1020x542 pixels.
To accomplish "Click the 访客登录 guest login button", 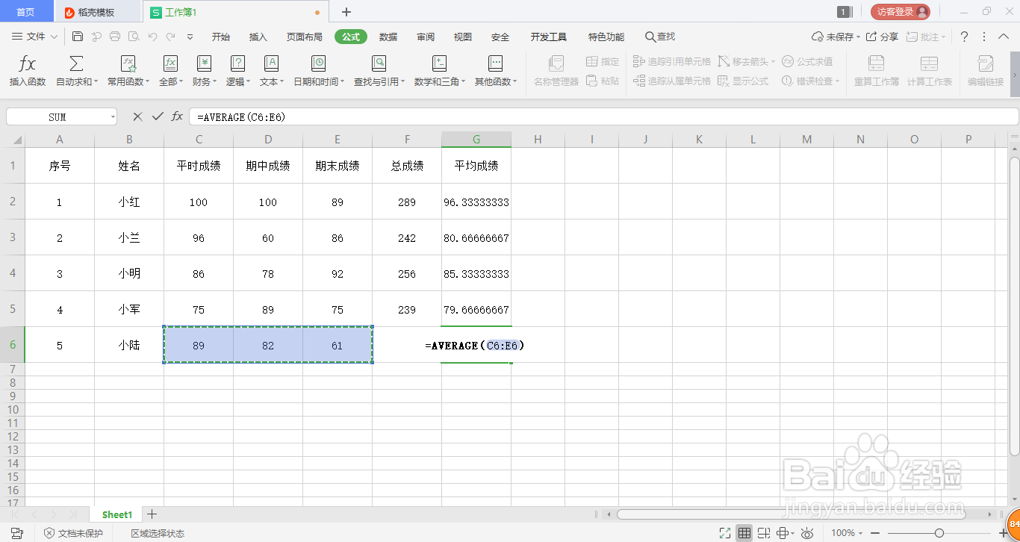I will point(899,11).
